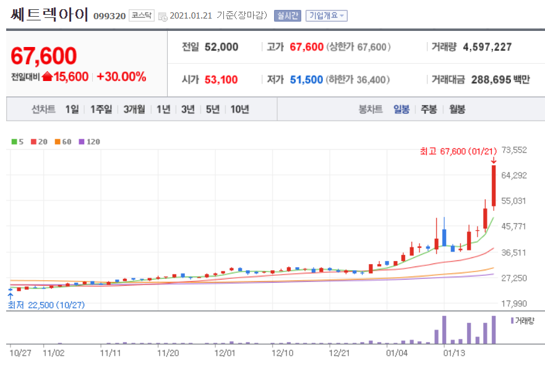This screenshot has height=376, width=545.
Task: Select the 1주일 line chart tab
Action: click(x=101, y=109)
